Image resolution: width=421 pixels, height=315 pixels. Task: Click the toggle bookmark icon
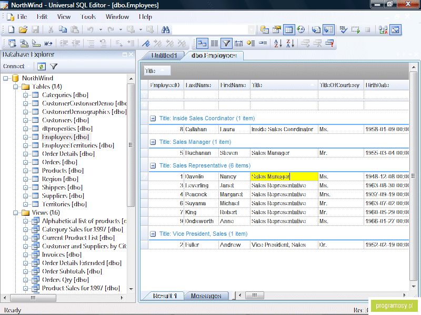point(146,43)
